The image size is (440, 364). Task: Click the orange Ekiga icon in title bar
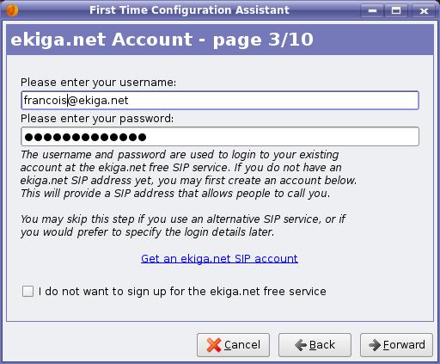[11, 10]
